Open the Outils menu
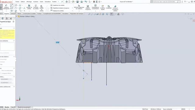This screenshot has width=195, height=110. [41, 2]
